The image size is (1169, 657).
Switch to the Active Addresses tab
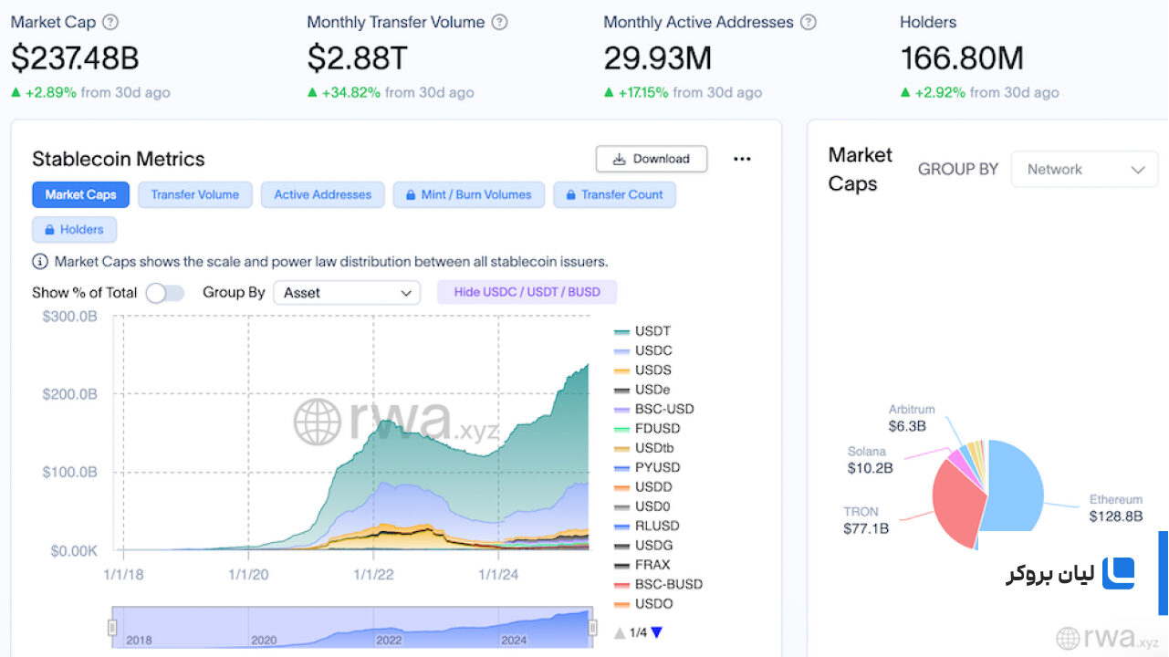click(323, 194)
